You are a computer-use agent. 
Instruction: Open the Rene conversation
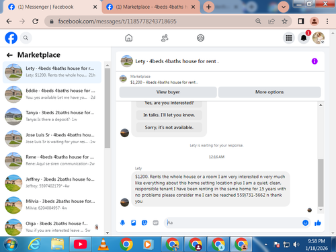pos(52,161)
